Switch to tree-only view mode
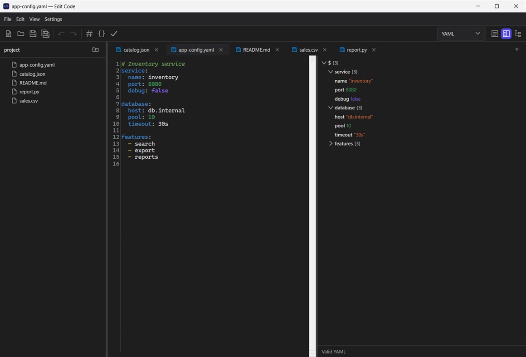The image size is (526, 357). (x=518, y=34)
